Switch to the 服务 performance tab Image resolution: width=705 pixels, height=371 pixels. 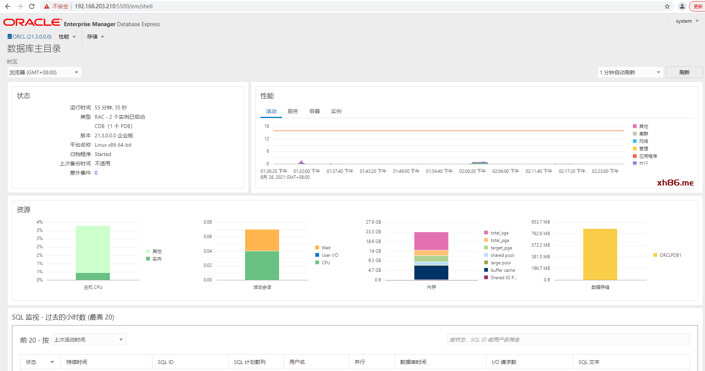point(293,111)
